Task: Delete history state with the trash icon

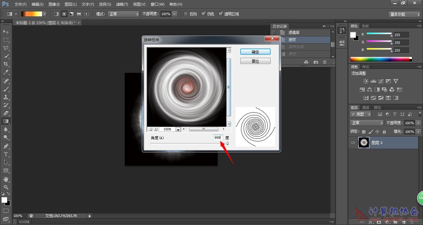Action: coord(325,62)
